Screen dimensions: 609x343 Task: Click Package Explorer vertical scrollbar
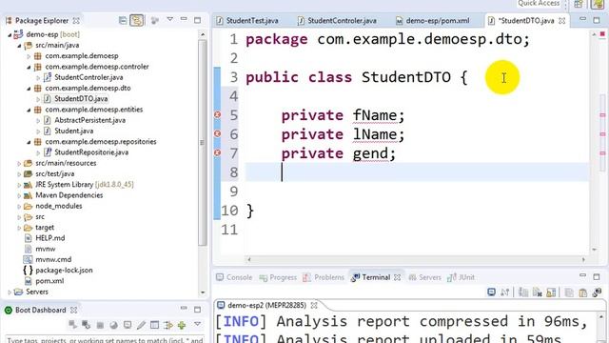203,142
